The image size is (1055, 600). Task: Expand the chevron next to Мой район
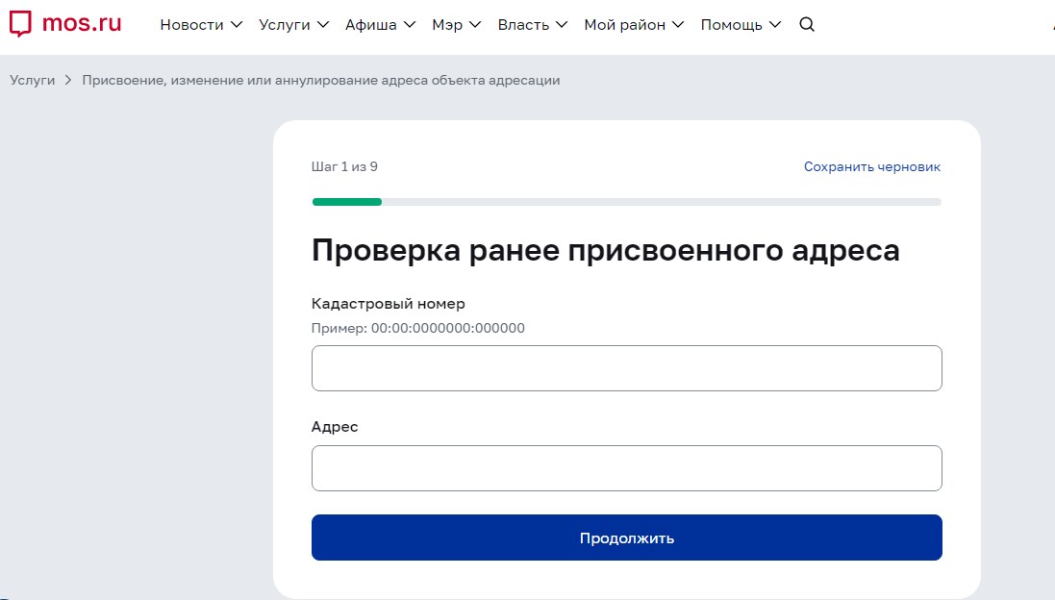coord(678,25)
